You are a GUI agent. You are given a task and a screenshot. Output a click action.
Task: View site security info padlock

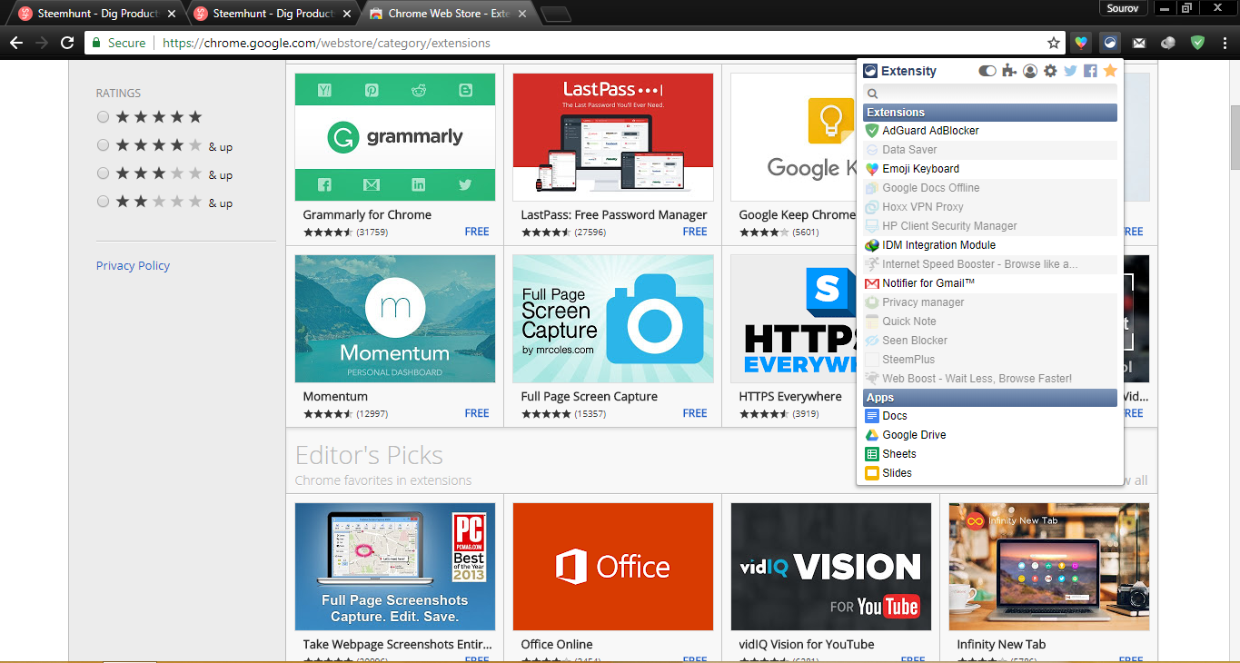coord(98,43)
